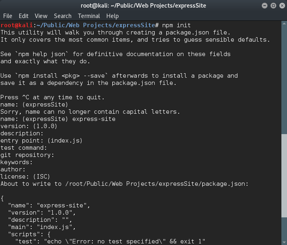Click the "git repository:" prompt line
The width and height of the screenshot is (287, 245).
27,155
